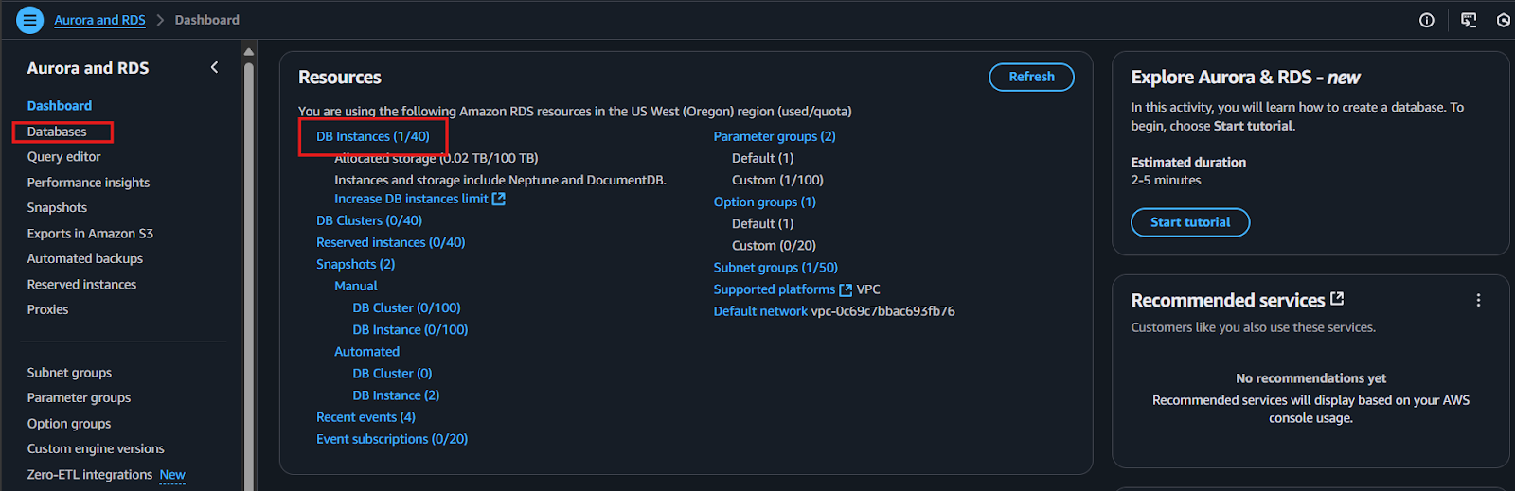Click the Start tutorial button
Screen dimensions: 1515x491
[x=1190, y=222]
